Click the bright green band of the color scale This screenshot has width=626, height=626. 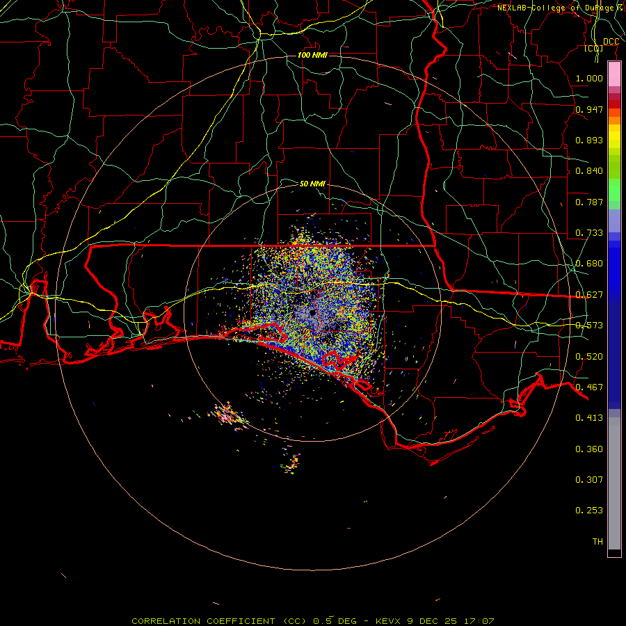pos(614,190)
